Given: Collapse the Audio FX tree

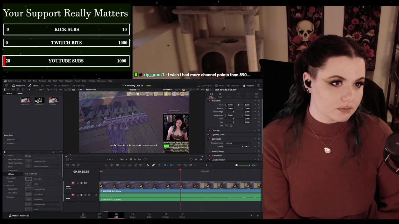Looking at the screenshot, I should 4,185.
